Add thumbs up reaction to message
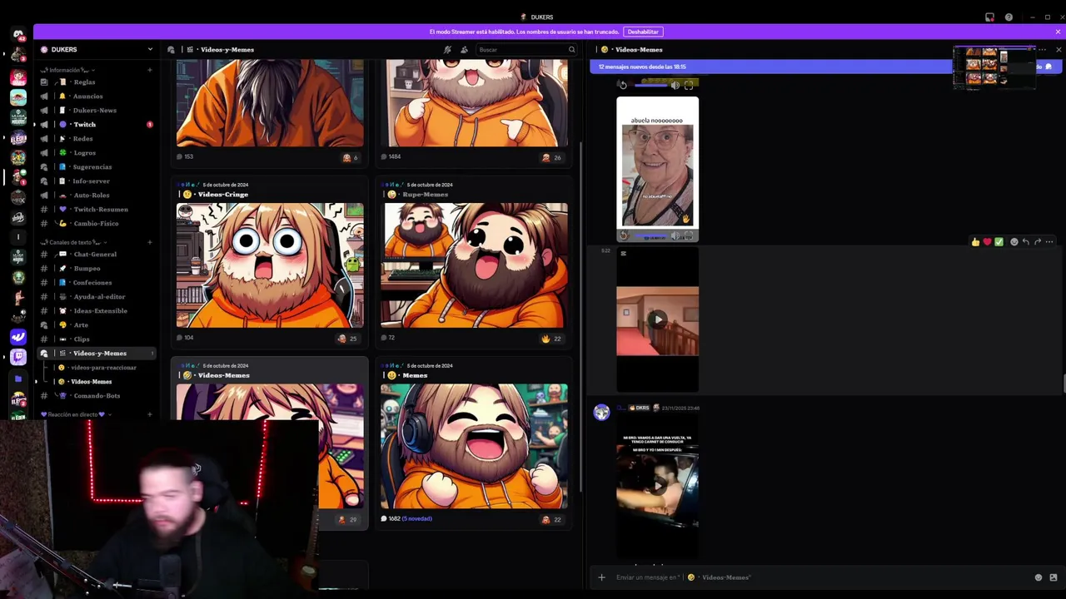 [x=975, y=242]
